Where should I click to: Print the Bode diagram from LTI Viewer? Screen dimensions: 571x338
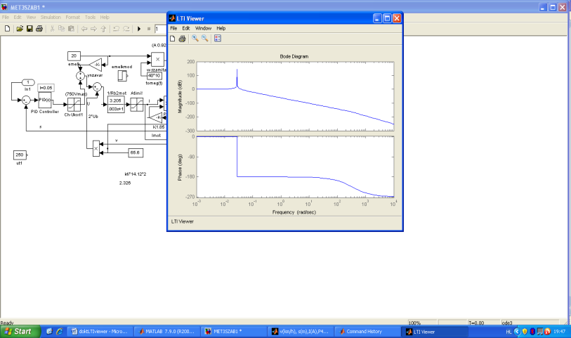click(x=182, y=39)
